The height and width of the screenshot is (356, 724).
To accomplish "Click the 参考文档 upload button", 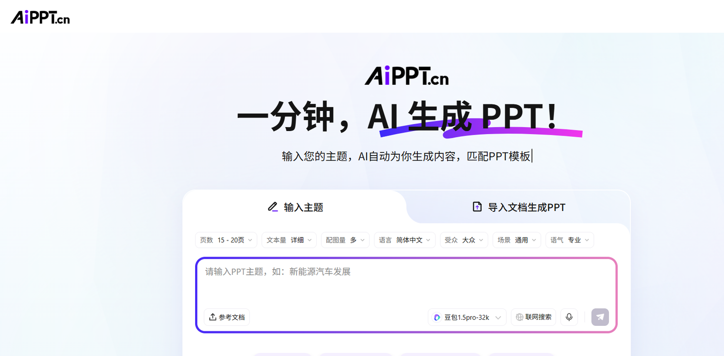I will [227, 317].
